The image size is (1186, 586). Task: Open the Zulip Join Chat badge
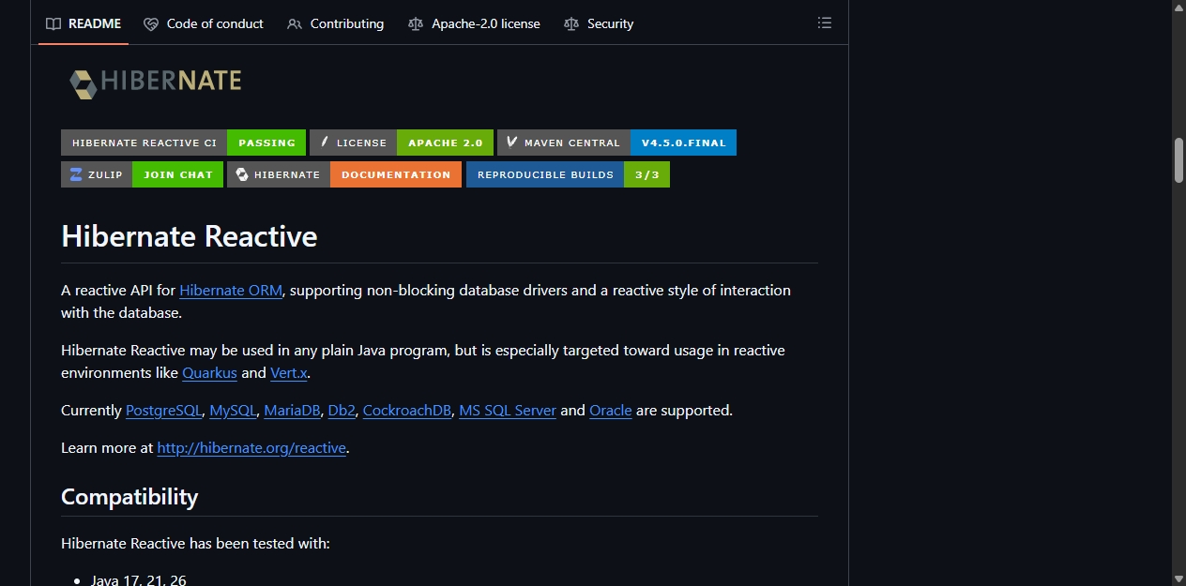point(143,174)
